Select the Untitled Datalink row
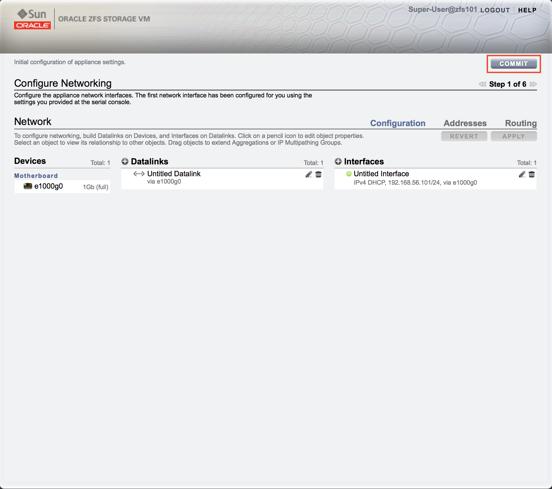The image size is (552, 489). 222,178
